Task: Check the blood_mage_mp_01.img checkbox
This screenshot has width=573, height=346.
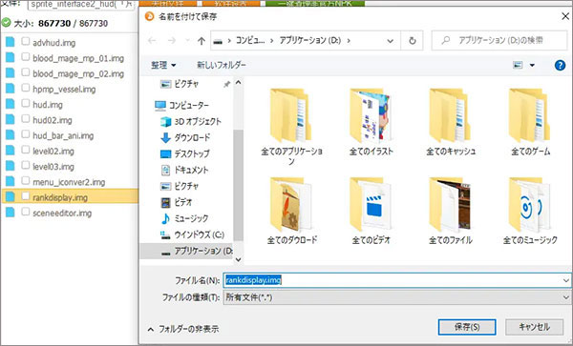Action: tap(25, 56)
